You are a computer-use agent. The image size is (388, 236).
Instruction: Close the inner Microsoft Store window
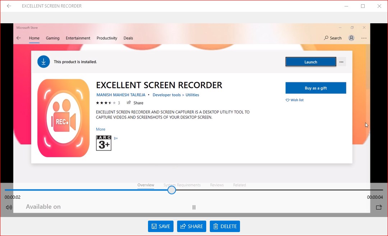coord(364,28)
